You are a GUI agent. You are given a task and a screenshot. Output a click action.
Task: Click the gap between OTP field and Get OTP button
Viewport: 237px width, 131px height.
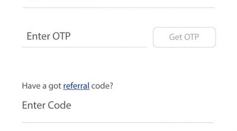150,37
